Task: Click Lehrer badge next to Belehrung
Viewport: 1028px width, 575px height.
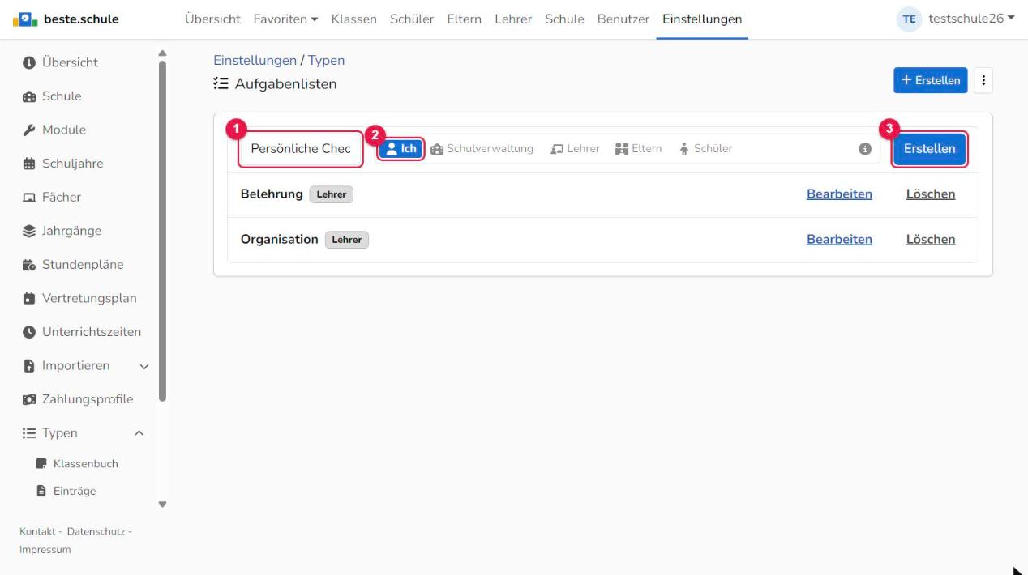Action: (332, 194)
